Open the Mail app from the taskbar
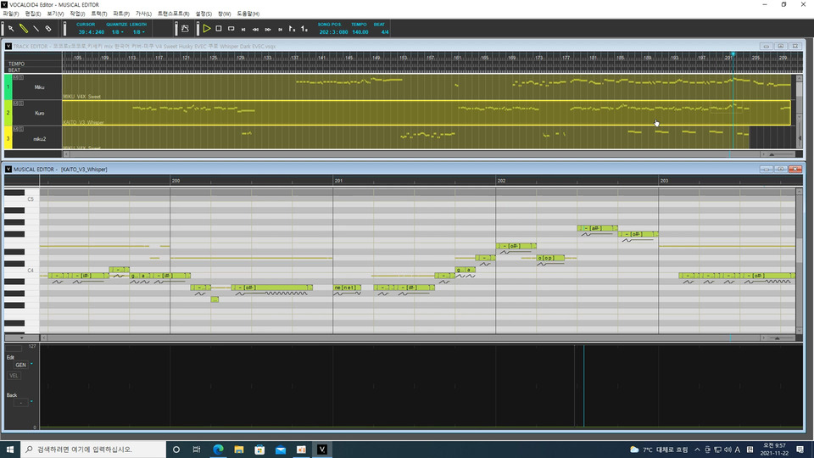 [281, 450]
